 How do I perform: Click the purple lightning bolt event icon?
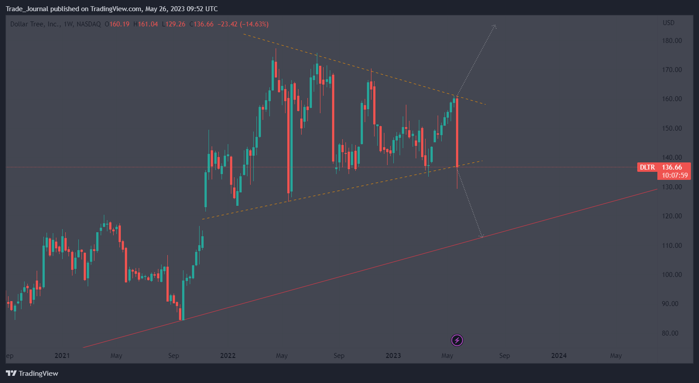pyautogui.click(x=457, y=340)
